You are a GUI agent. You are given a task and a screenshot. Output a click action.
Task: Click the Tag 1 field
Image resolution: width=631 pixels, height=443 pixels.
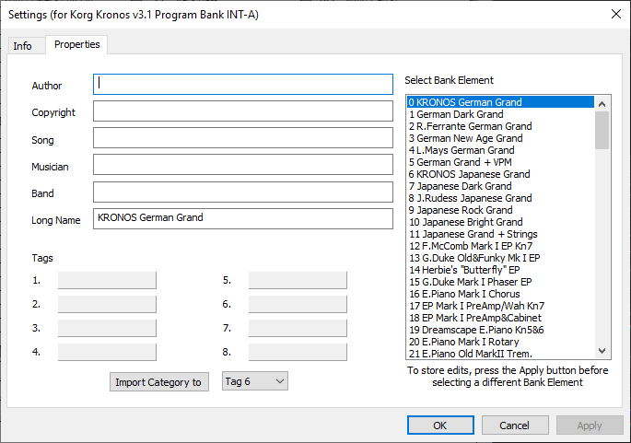pyautogui.click(x=107, y=280)
